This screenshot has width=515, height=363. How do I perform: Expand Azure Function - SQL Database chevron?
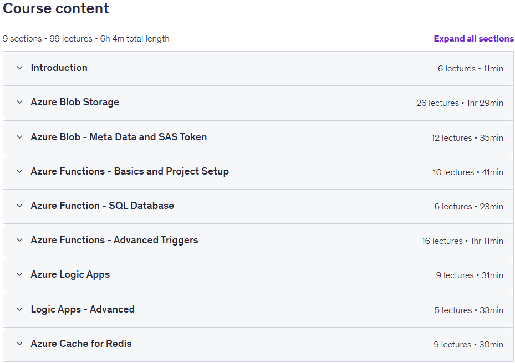pos(20,206)
